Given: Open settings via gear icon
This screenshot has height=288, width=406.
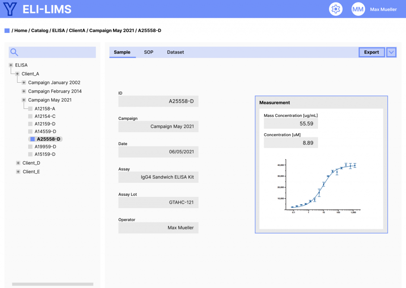Looking at the screenshot, I should (335, 9).
